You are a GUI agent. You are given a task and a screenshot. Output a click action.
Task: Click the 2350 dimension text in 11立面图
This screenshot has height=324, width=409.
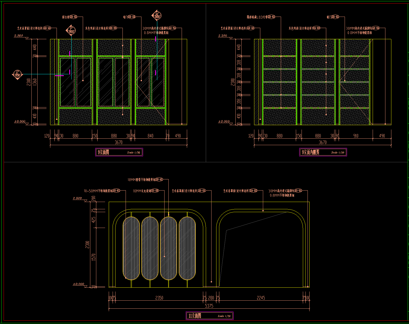159,298
